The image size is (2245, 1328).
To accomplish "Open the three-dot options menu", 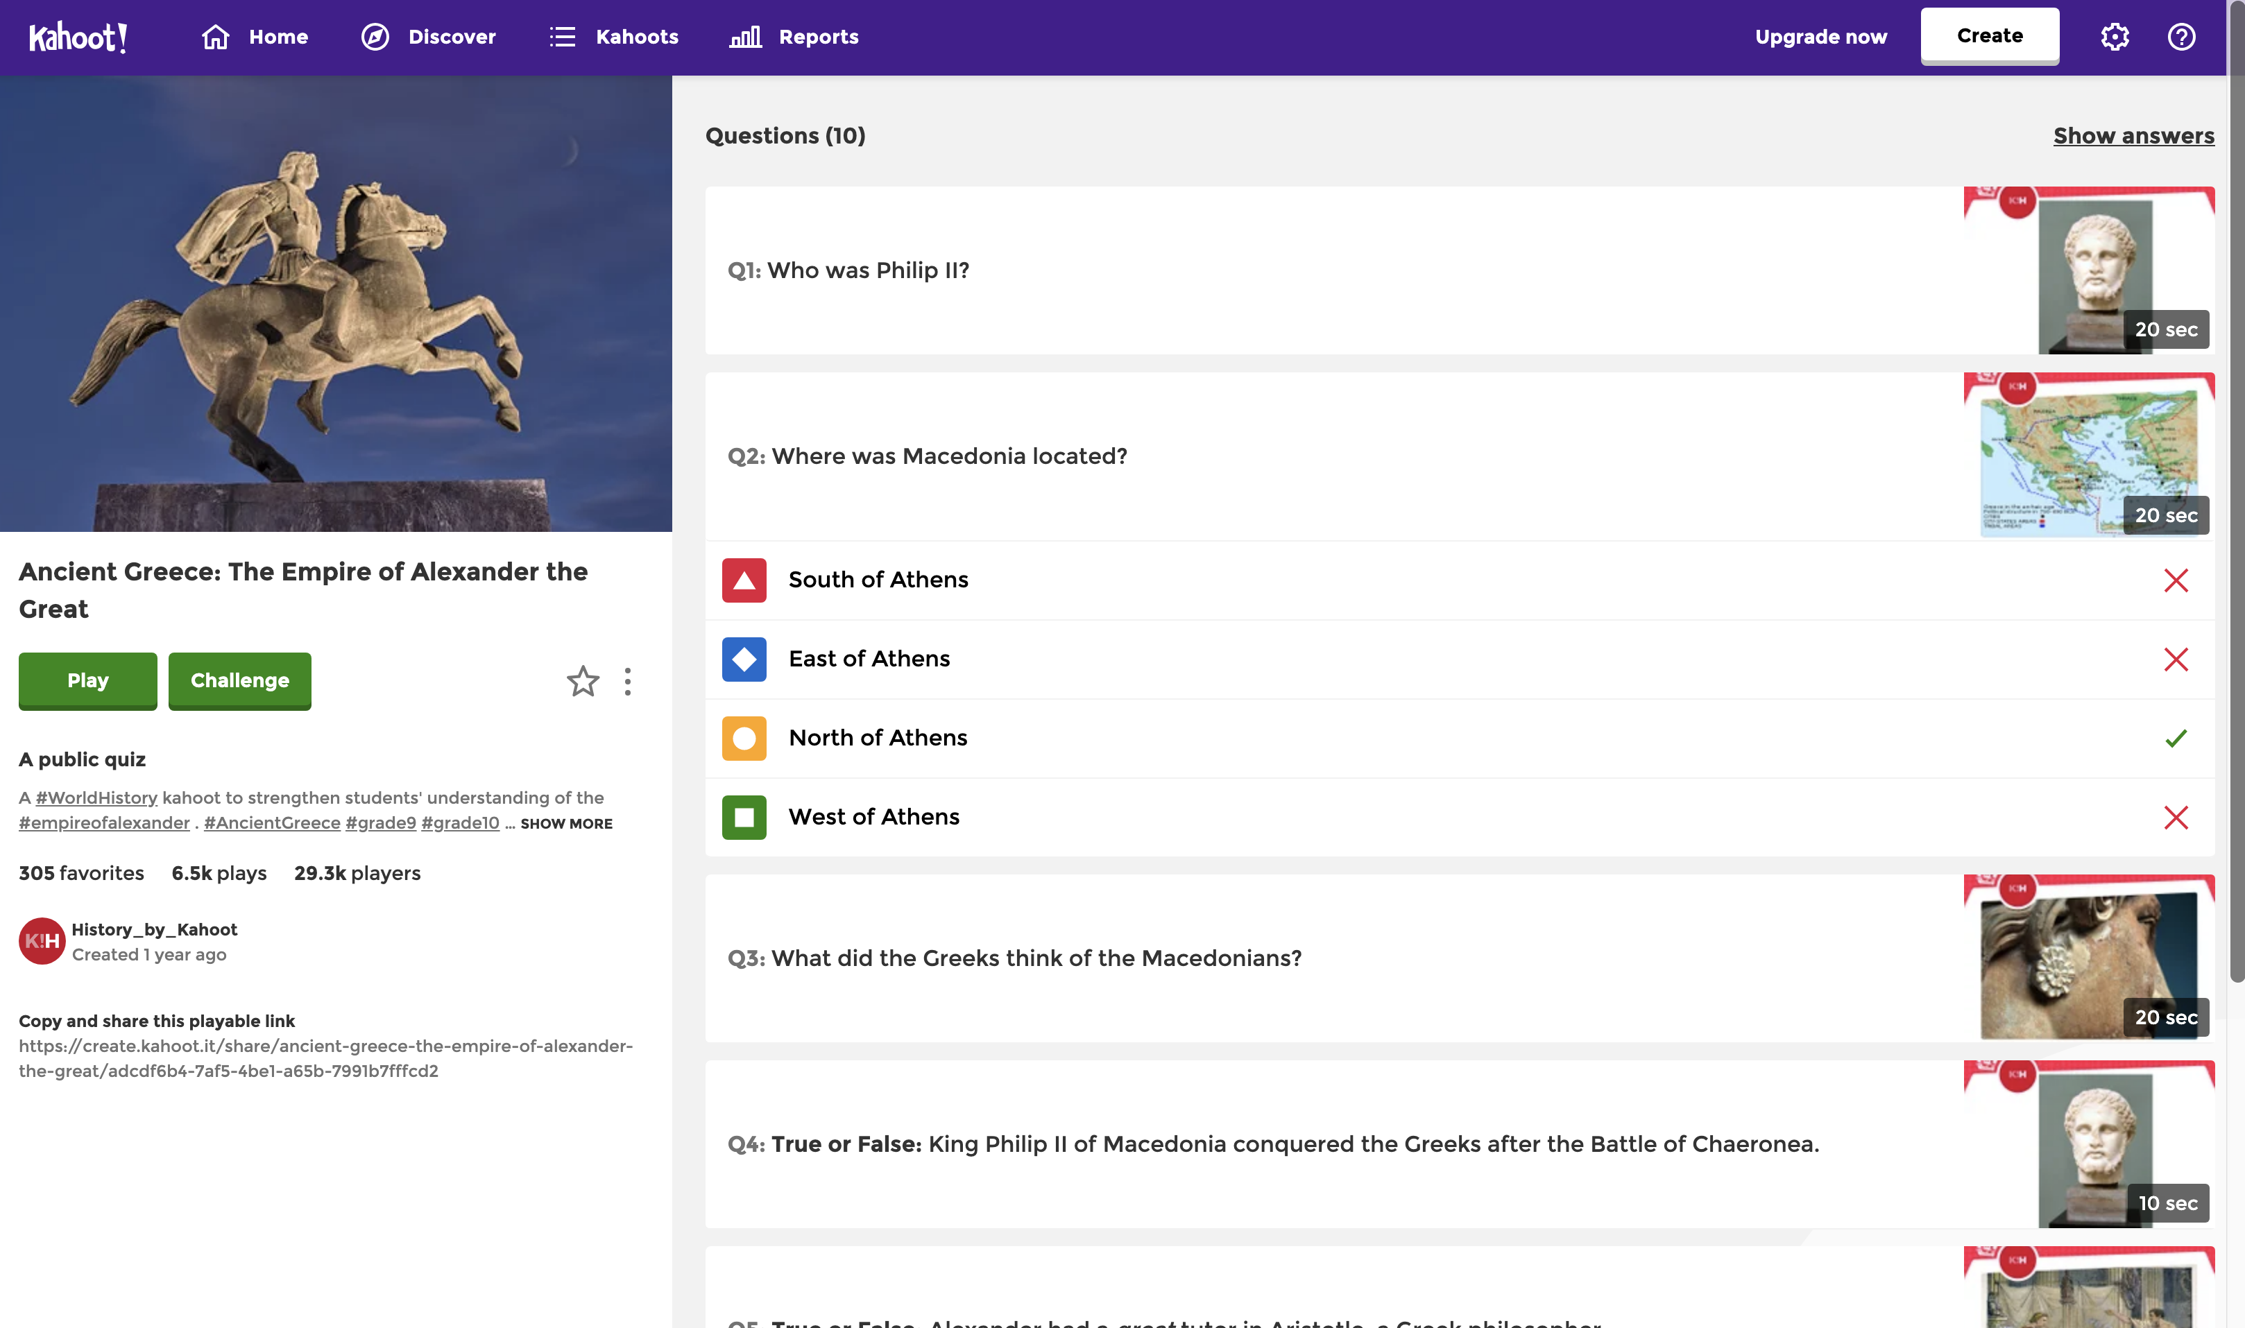I will click(x=627, y=681).
